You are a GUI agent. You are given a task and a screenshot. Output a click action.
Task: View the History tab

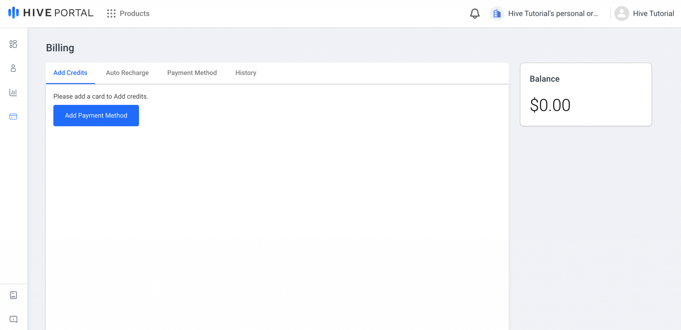coord(246,73)
